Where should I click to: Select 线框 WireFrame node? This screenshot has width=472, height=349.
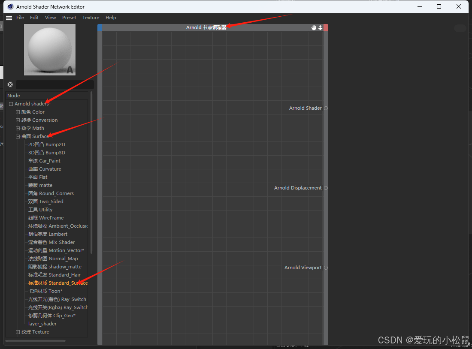(46, 217)
